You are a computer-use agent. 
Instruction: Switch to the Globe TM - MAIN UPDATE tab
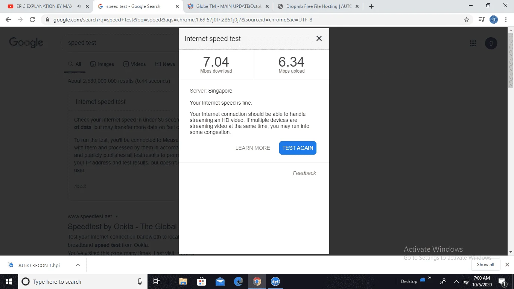click(228, 6)
